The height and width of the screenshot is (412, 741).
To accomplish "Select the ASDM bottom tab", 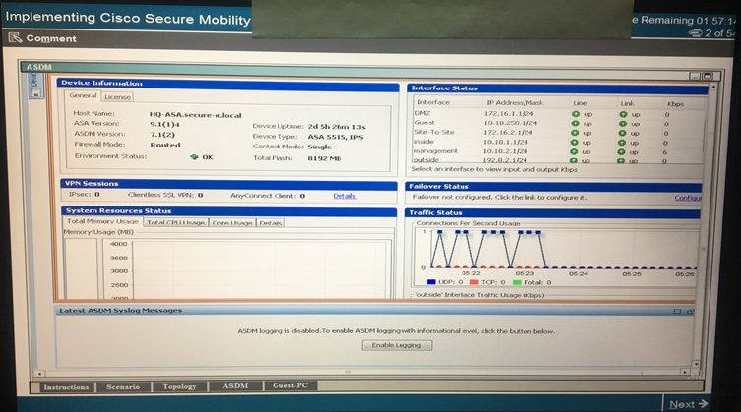I will (235, 386).
